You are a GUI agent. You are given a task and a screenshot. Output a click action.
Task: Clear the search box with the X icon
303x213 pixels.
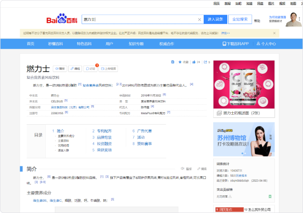(199, 19)
